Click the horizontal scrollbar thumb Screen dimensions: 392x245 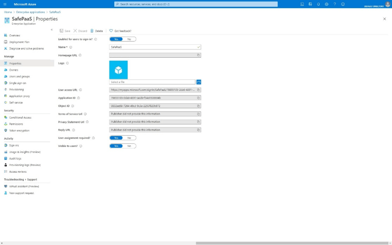tap(292, 243)
